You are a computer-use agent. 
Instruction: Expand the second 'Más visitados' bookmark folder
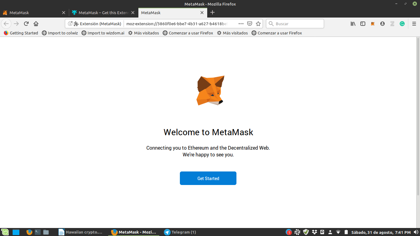click(x=232, y=33)
